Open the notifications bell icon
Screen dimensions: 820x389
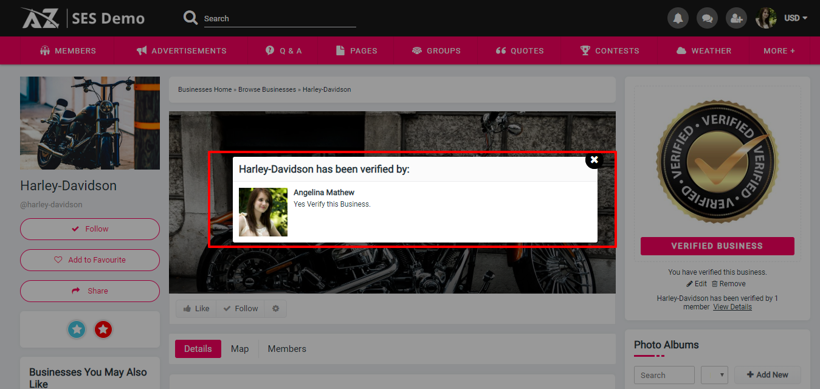tap(678, 18)
